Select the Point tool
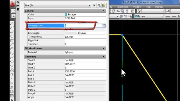 click(12, 79)
